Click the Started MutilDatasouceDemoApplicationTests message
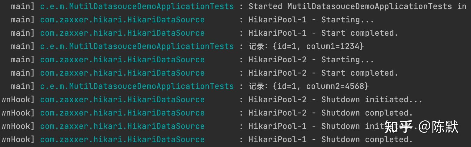This screenshot has height=147, width=471. (x=358, y=6)
